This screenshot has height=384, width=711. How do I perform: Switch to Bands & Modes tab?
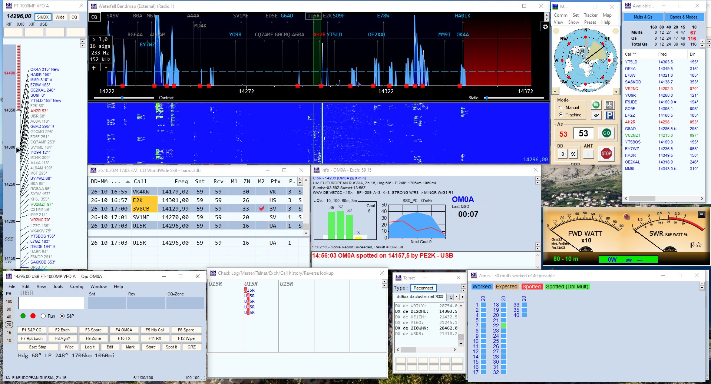click(x=683, y=17)
